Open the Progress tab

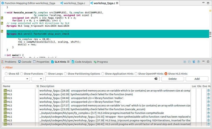point(101,62)
